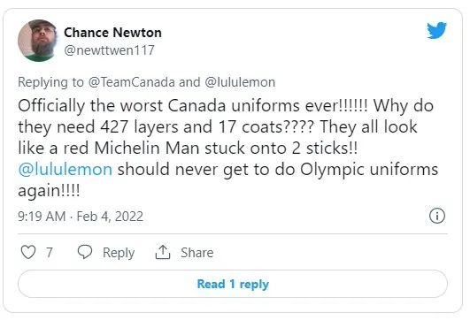Screen dimensions: 470x320
Task: Click the share upload arrow icon
Action: click(x=163, y=252)
